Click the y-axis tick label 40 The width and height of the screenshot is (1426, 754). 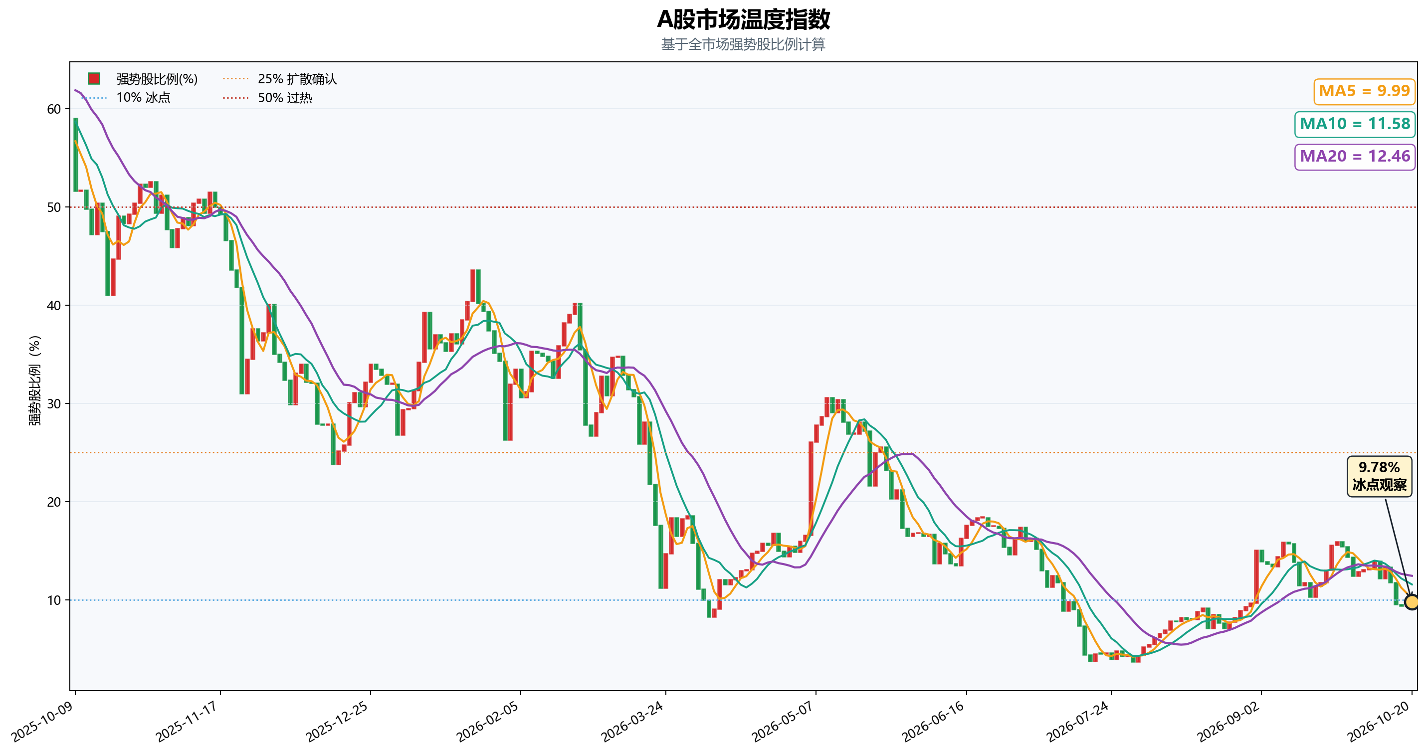coord(54,306)
